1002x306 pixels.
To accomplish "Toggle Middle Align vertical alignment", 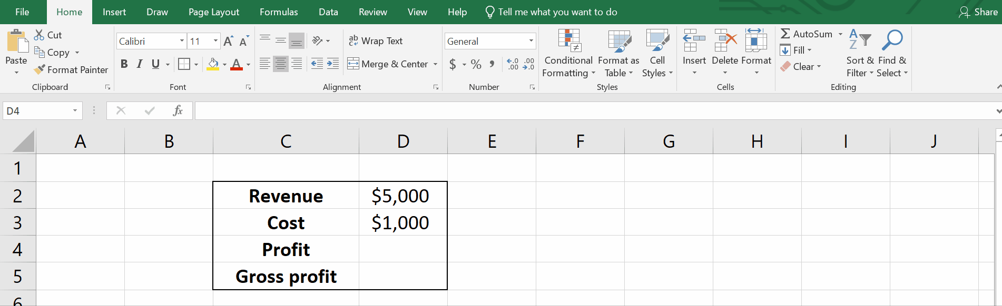I will [x=281, y=40].
